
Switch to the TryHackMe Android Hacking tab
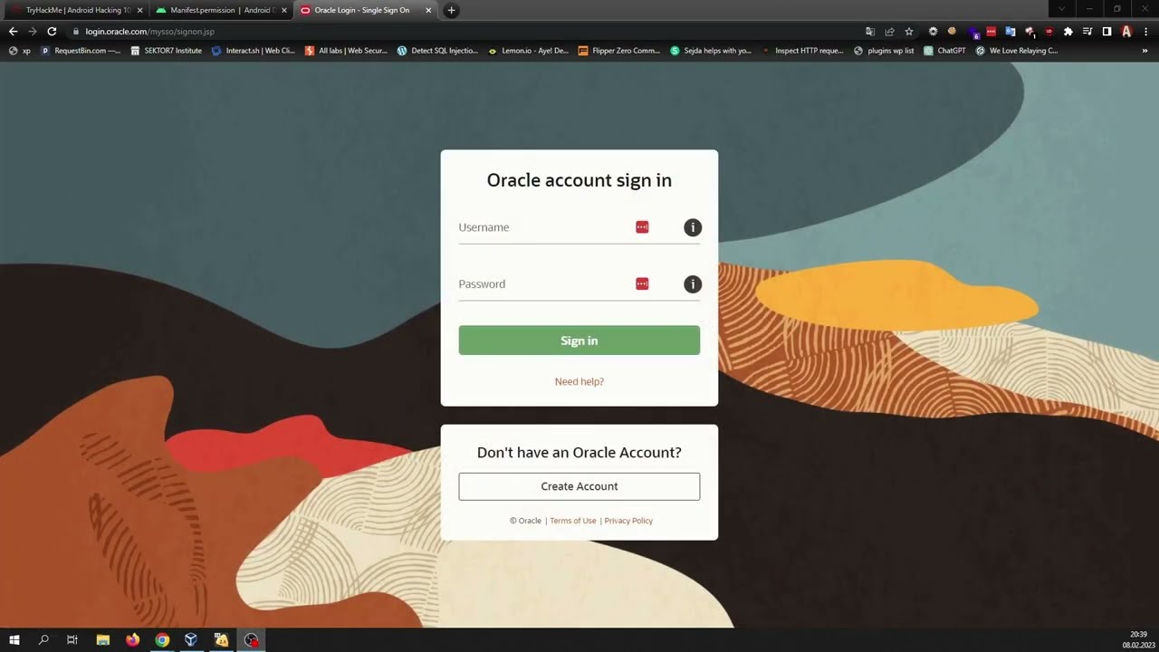[x=75, y=10]
